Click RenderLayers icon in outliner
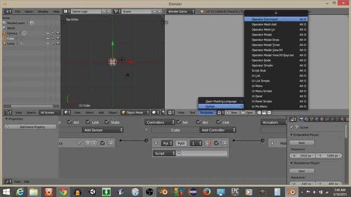 4,23
